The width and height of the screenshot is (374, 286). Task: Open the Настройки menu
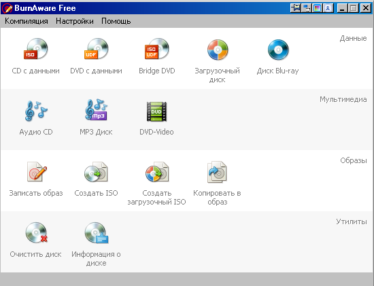click(x=75, y=21)
